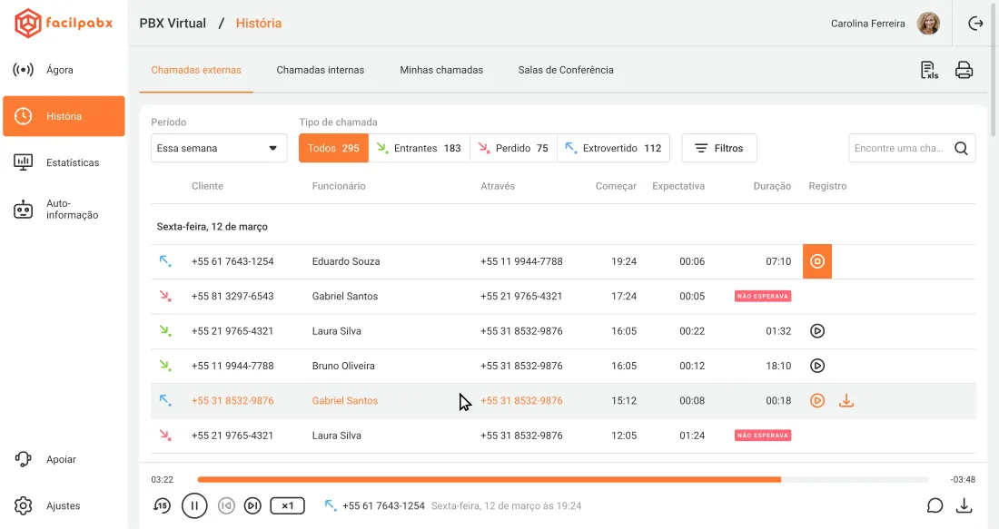The width and height of the screenshot is (999, 529).
Task: Click the printer icon
Action: tap(964, 70)
